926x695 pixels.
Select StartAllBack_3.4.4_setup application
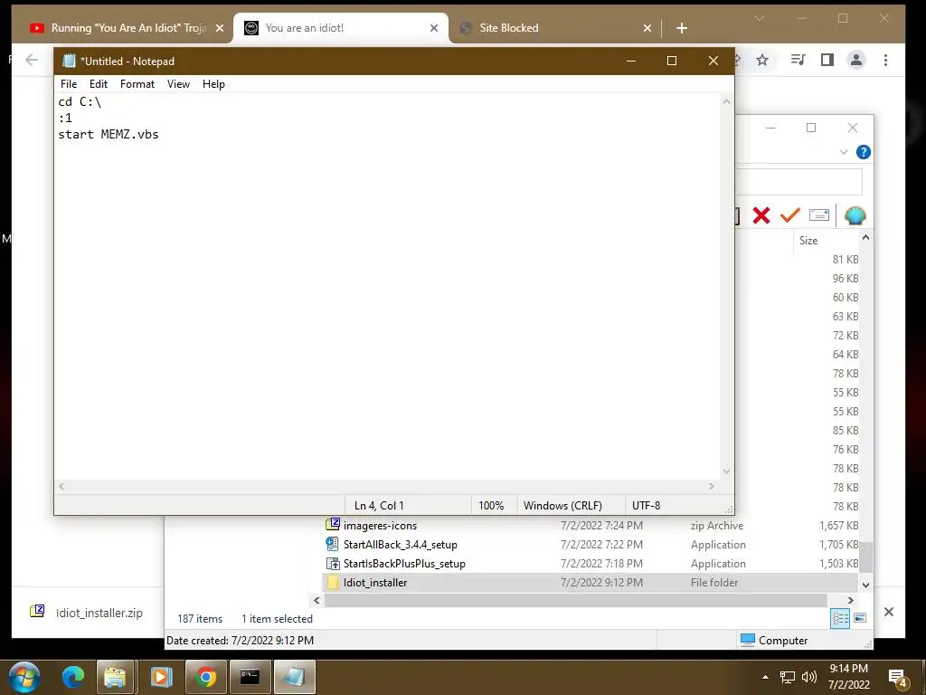click(x=401, y=544)
